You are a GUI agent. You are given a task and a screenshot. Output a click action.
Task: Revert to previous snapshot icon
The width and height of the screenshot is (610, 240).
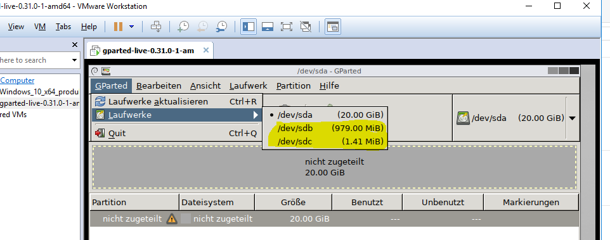[202, 27]
